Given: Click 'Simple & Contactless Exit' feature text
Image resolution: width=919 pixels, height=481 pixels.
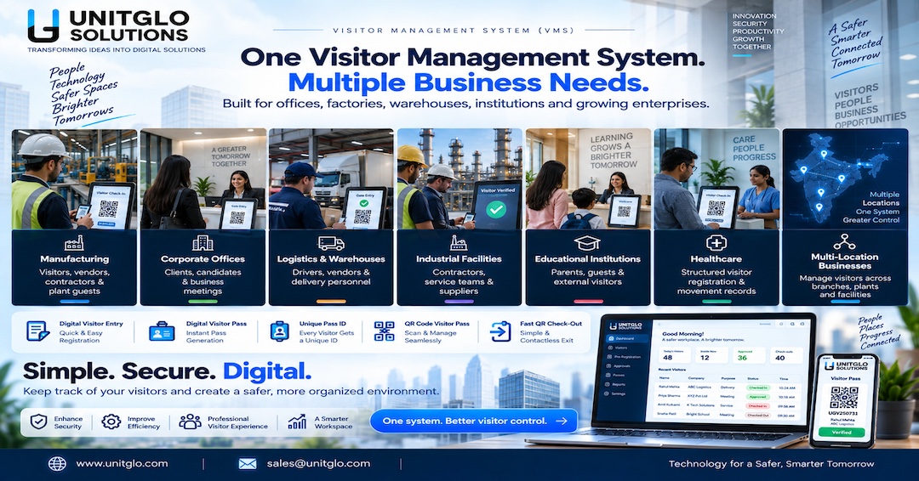Looking at the screenshot, I should [546, 337].
